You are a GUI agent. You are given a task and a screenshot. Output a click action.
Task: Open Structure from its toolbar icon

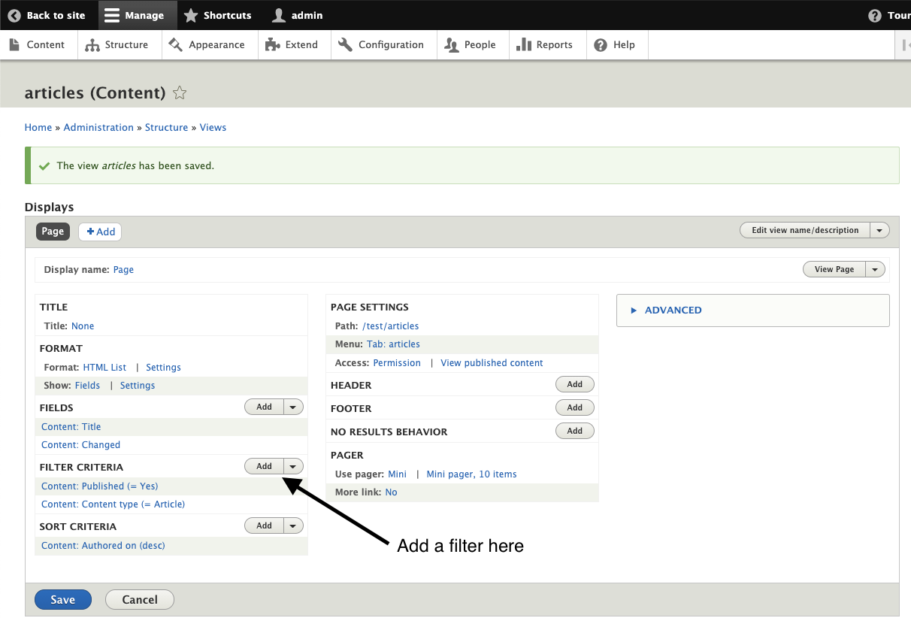pyautogui.click(x=92, y=44)
